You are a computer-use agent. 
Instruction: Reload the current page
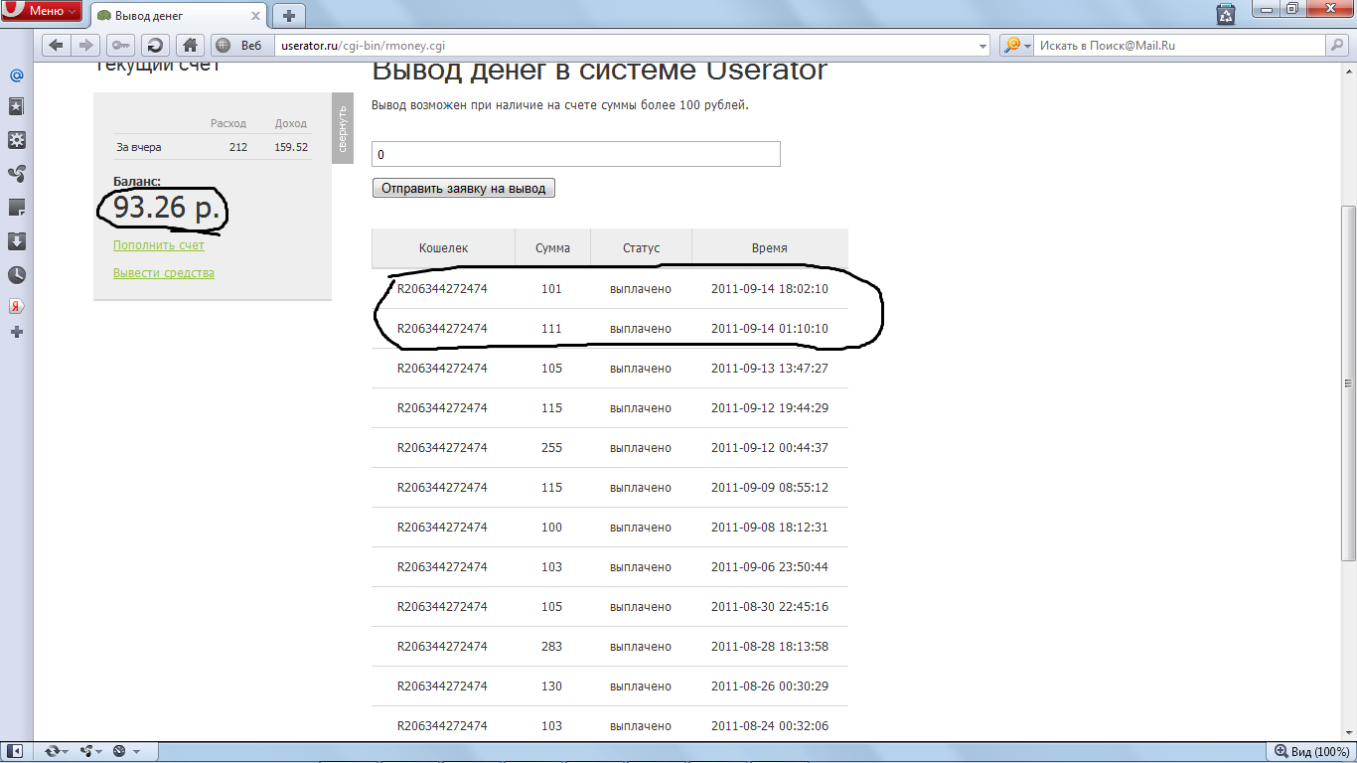pos(155,45)
